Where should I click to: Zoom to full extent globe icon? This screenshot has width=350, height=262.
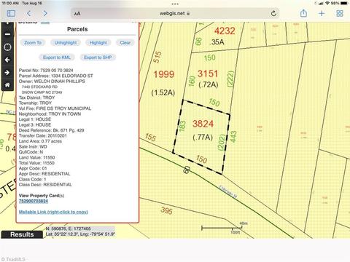(7, 47)
